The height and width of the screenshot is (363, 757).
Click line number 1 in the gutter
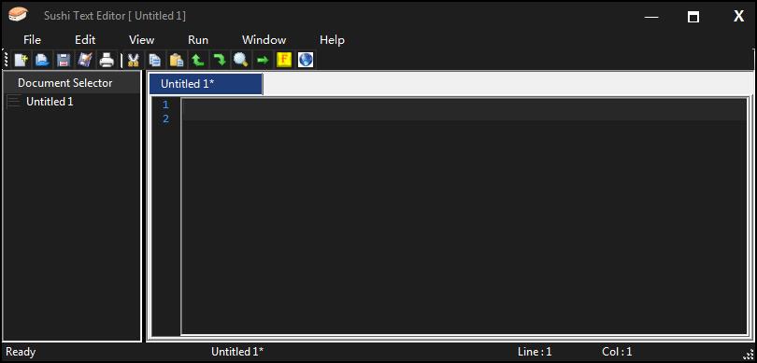tap(165, 105)
